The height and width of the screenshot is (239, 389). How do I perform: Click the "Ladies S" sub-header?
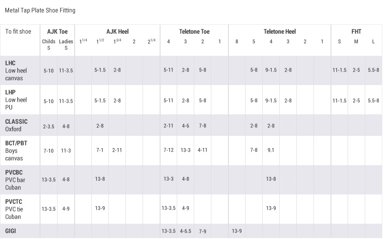click(66, 45)
